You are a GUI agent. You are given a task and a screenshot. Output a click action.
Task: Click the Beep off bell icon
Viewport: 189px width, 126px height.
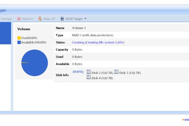pos(40,19)
